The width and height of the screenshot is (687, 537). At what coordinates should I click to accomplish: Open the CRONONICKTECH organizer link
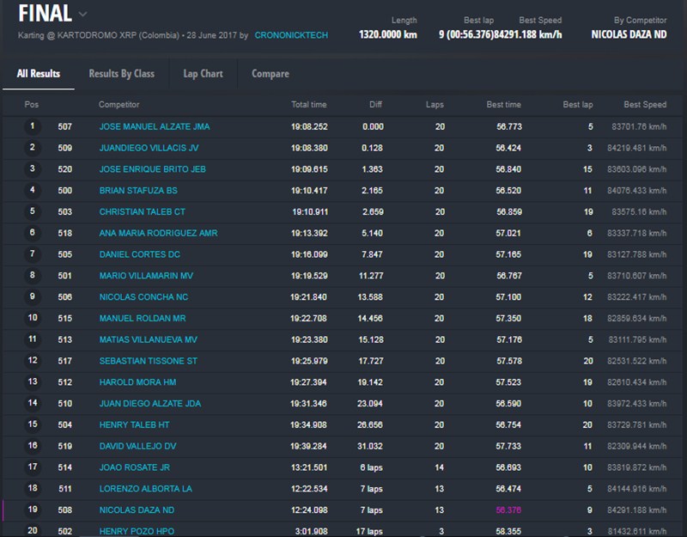(x=291, y=36)
